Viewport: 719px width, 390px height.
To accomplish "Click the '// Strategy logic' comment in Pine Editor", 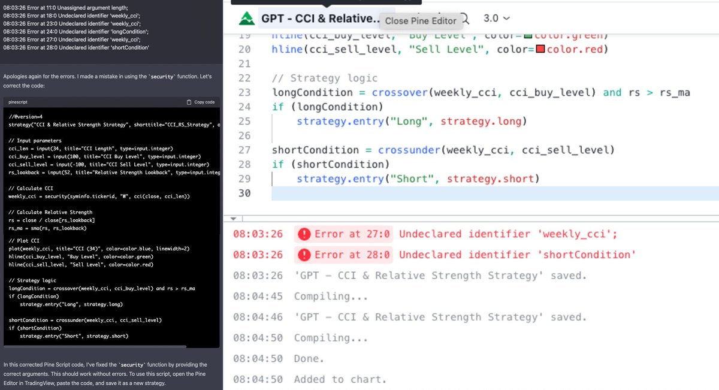I will [x=325, y=78].
